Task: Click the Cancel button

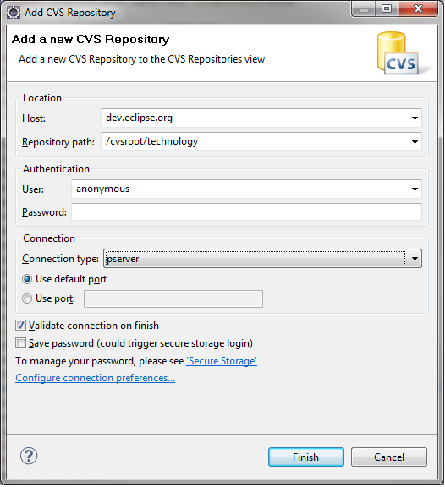Action: click(x=389, y=457)
